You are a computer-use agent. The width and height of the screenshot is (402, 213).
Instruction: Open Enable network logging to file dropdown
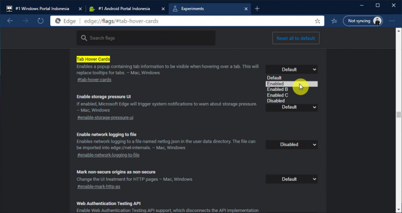click(291, 145)
